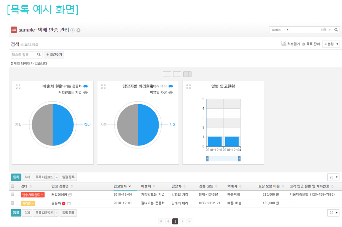Click the info icon next to the title
The image size is (342, 227).
pyautogui.click(x=73, y=30)
